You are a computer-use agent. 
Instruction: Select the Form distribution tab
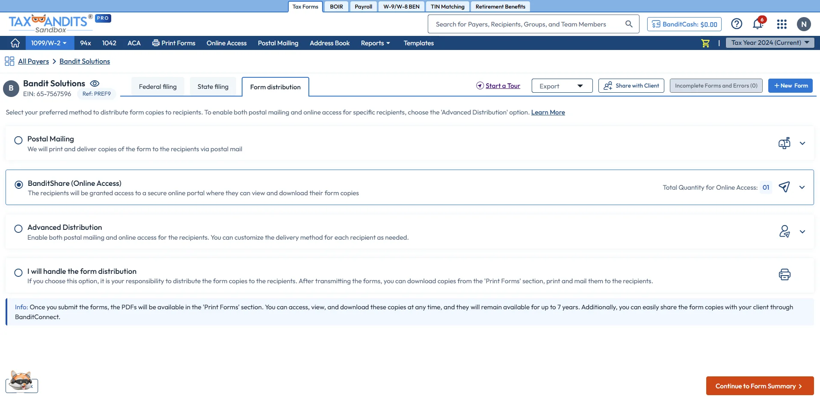pos(275,87)
